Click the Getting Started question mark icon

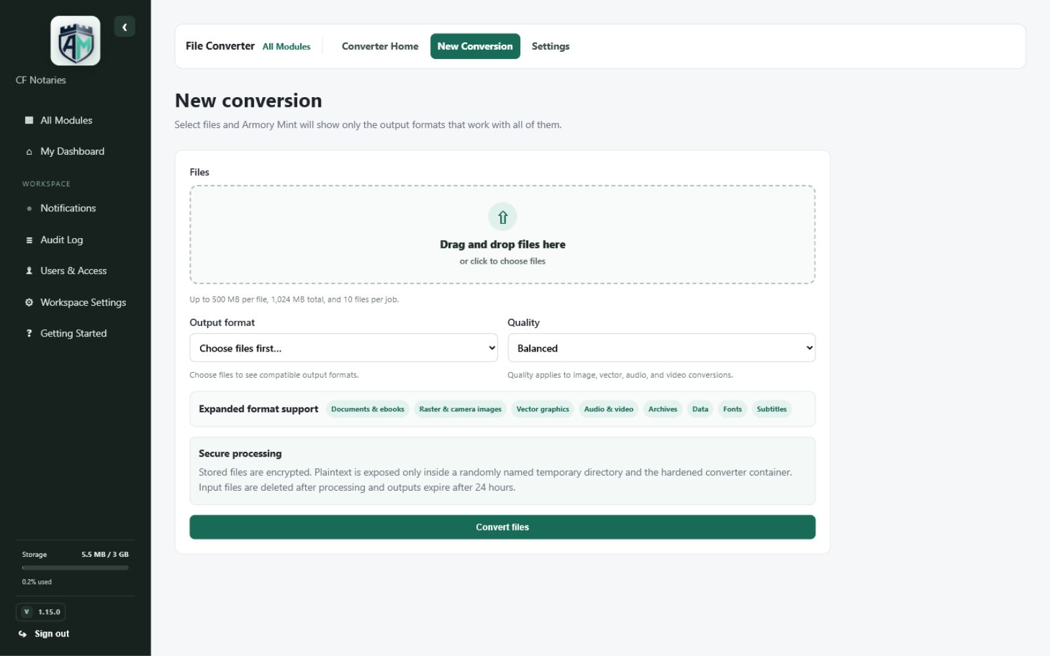coord(29,333)
